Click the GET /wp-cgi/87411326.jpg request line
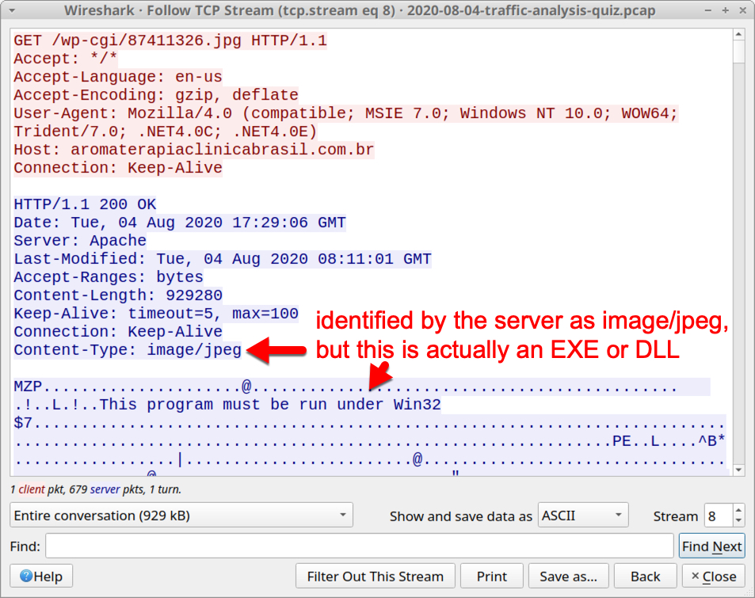This screenshot has height=598, width=755. click(x=170, y=40)
